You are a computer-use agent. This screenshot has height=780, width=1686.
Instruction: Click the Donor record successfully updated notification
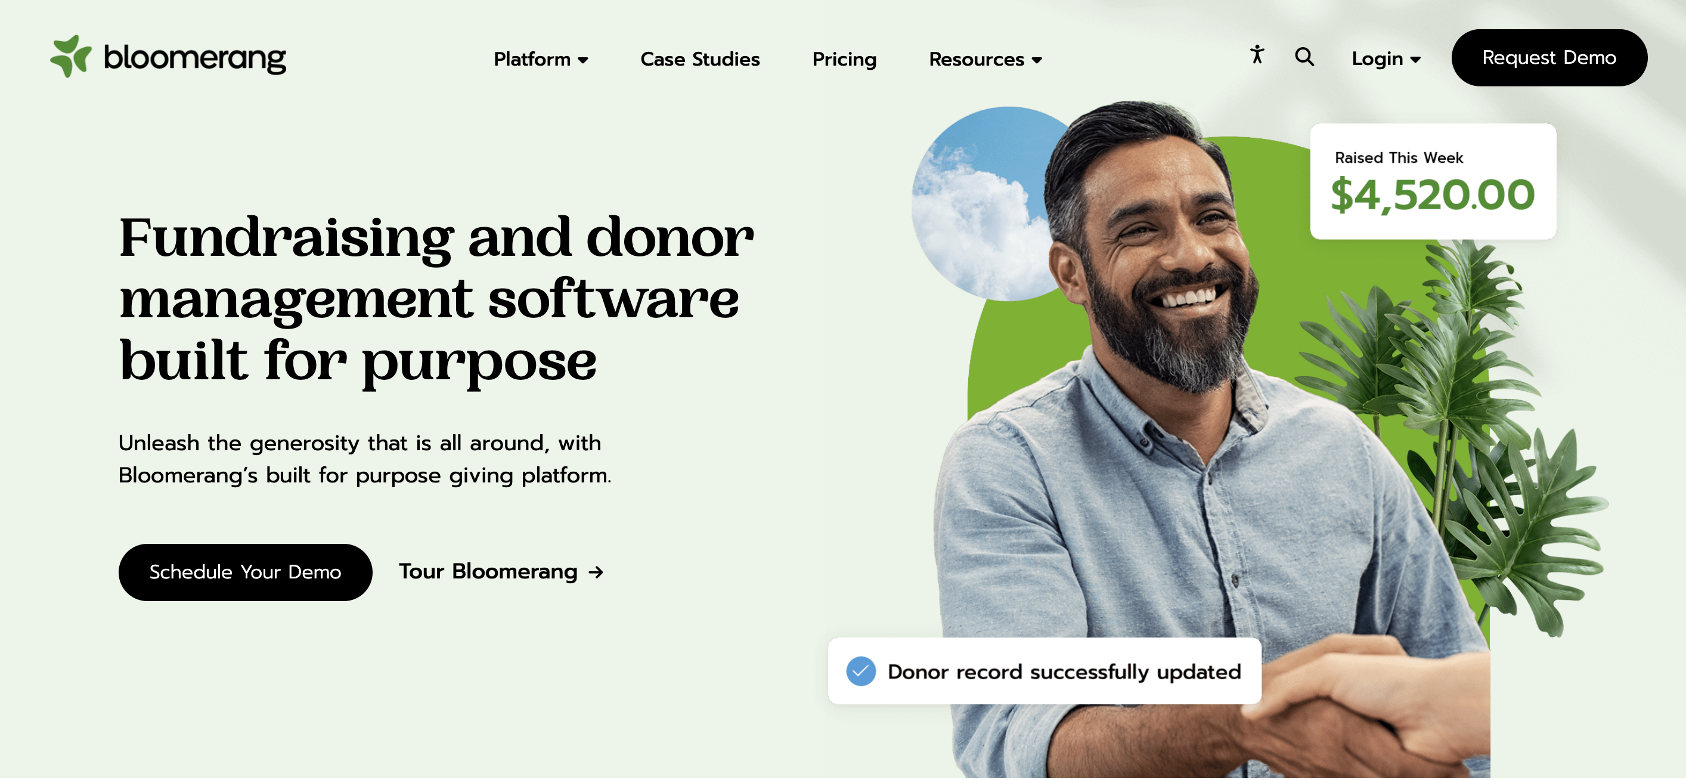pos(1045,671)
